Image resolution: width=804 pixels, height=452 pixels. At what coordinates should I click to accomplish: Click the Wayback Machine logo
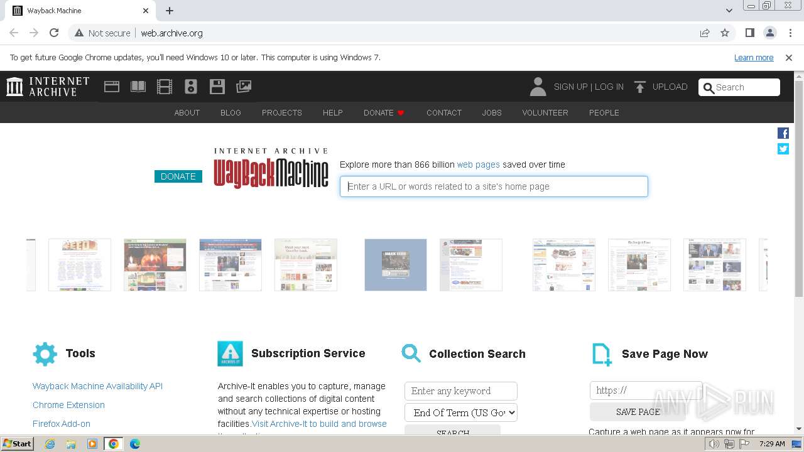271,168
